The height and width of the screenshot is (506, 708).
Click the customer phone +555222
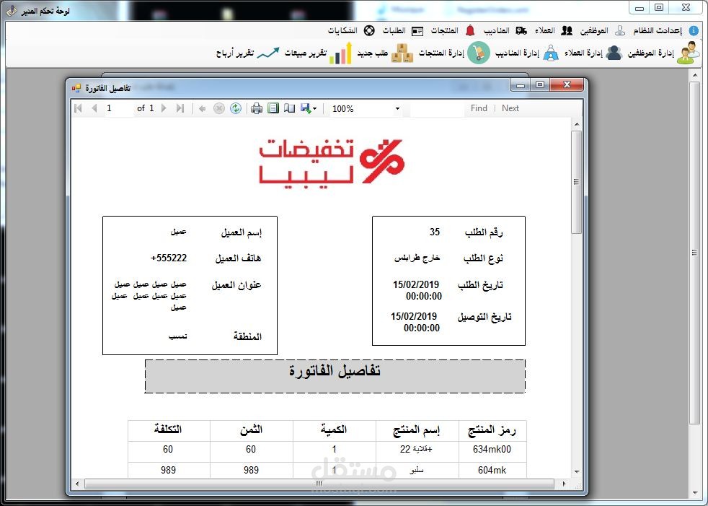coord(169,258)
